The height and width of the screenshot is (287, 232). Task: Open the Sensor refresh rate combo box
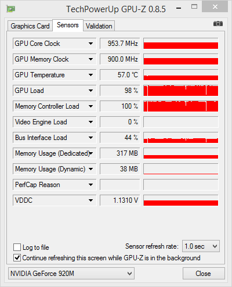click(201, 246)
